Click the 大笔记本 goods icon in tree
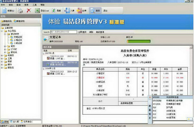The image size is (194, 127). [x=12, y=37]
